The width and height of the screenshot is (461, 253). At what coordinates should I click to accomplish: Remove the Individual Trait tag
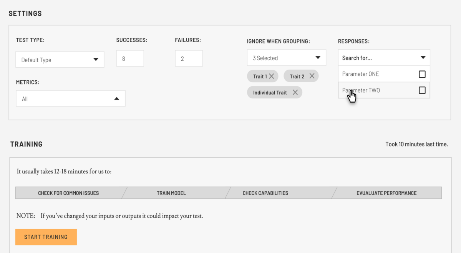pyautogui.click(x=295, y=92)
